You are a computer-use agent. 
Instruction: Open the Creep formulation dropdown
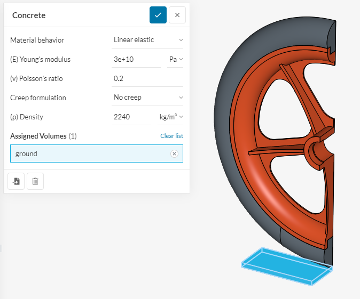click(x=147, y=98)
